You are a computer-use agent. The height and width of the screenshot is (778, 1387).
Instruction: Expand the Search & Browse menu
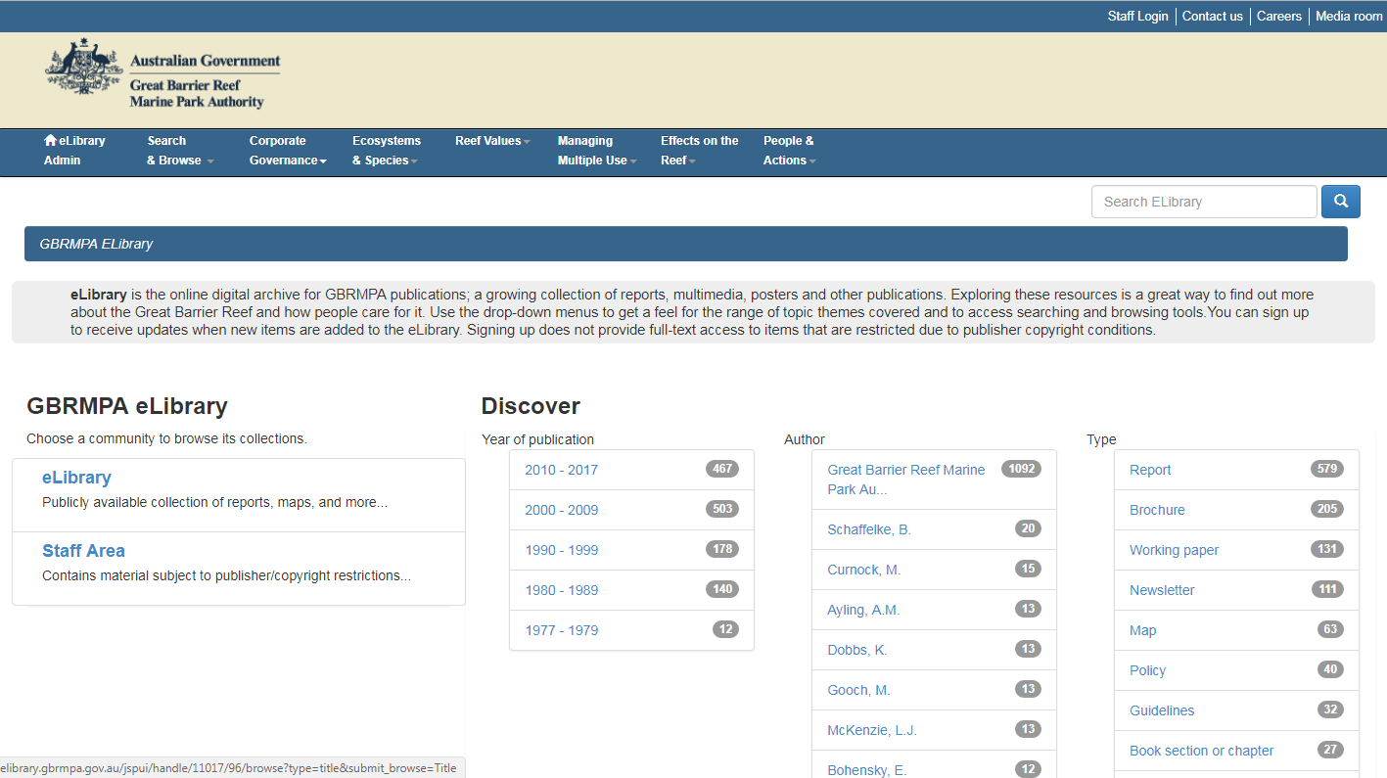point(180,151)
